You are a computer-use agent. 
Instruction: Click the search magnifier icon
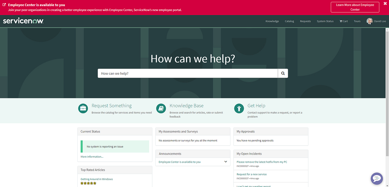[283, 73]
